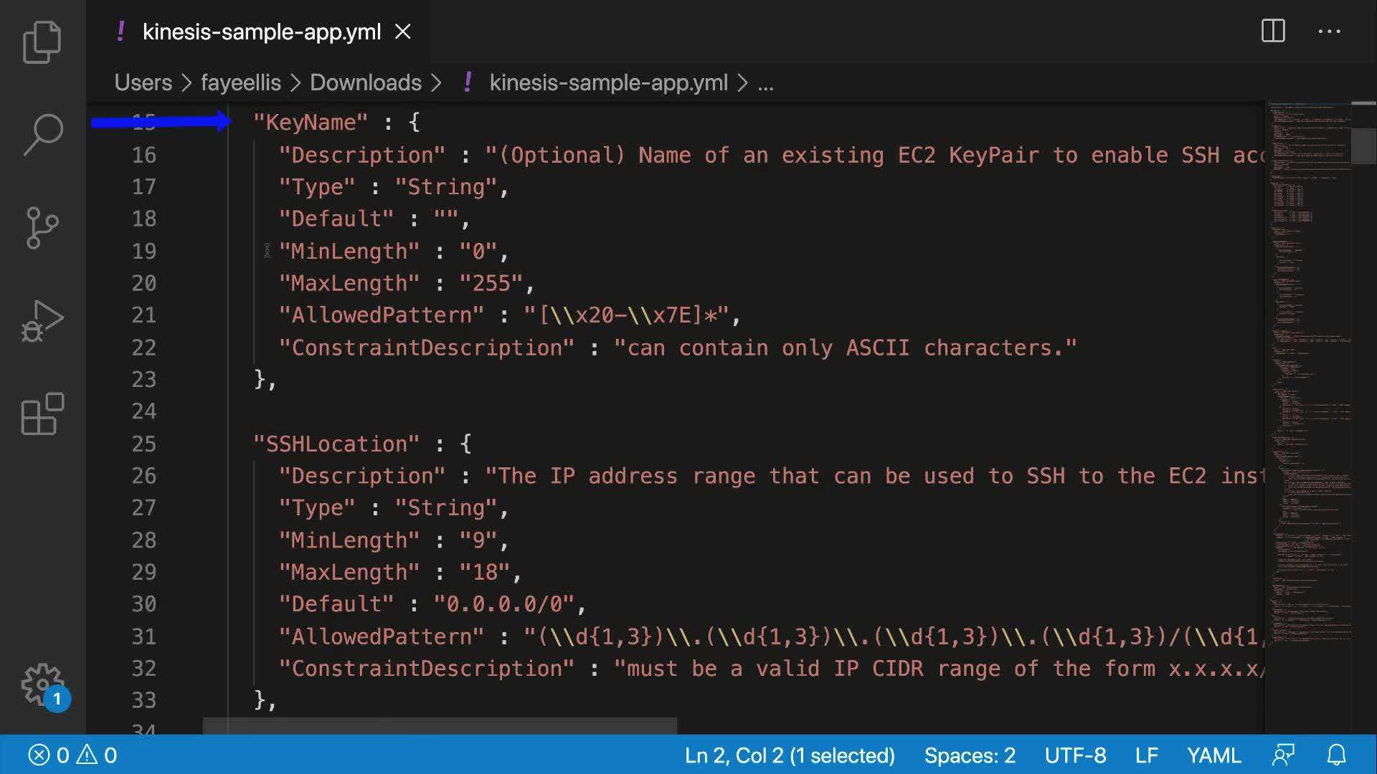1377x774 pixels.
Task: Select the kinesis-sample-app.yml editor tab
Action: click(262, 32)
